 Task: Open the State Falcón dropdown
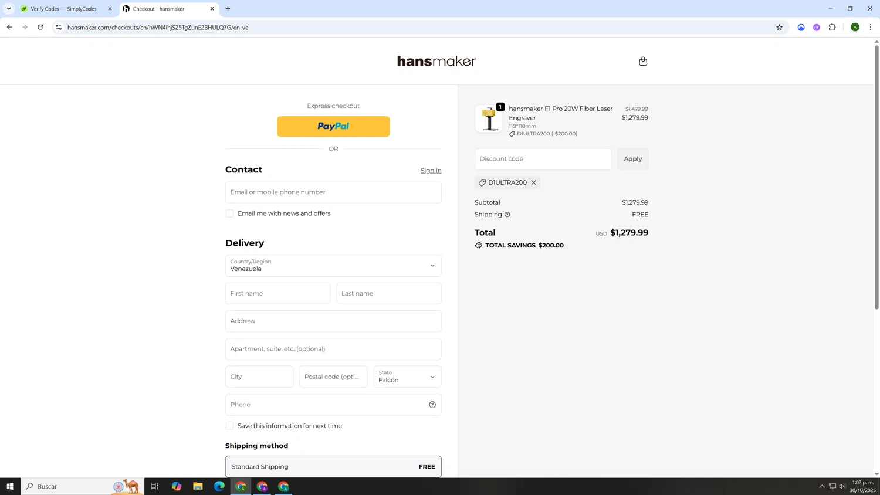(407, 377)
